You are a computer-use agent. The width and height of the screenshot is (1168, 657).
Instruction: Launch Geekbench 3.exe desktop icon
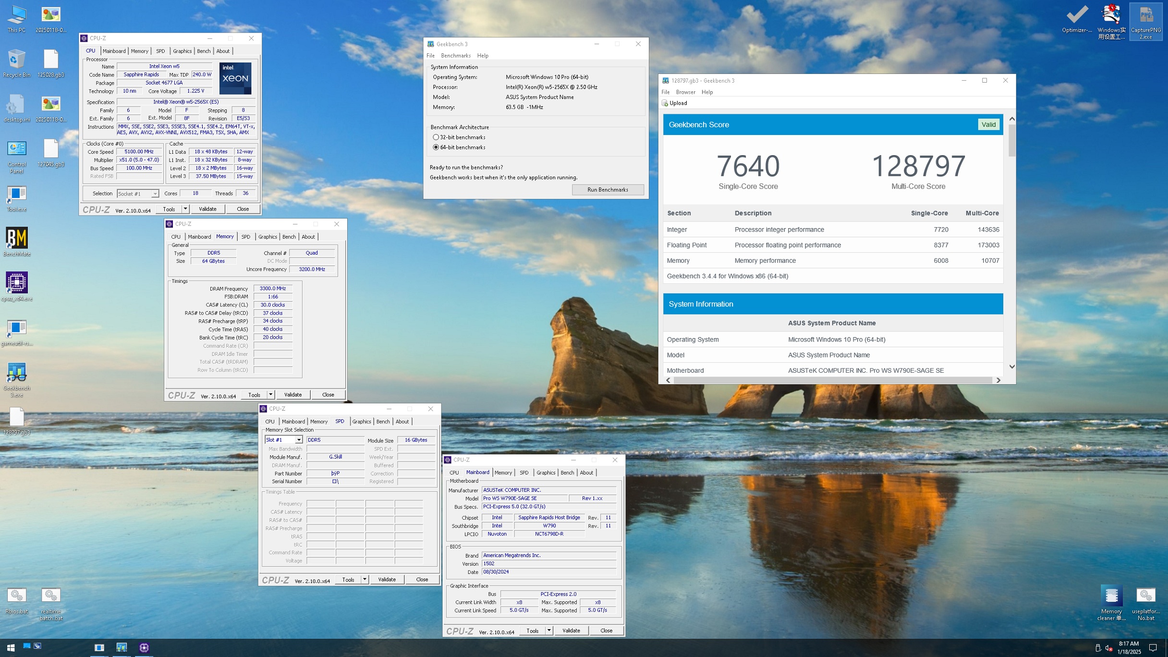click(16, 379)
